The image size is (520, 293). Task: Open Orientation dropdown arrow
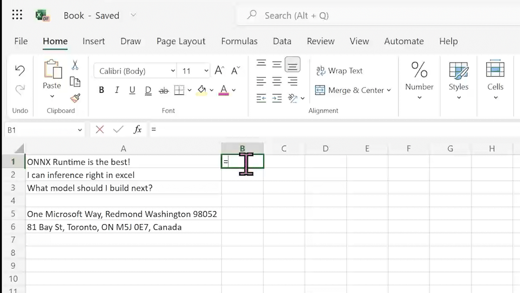(303, 98)
